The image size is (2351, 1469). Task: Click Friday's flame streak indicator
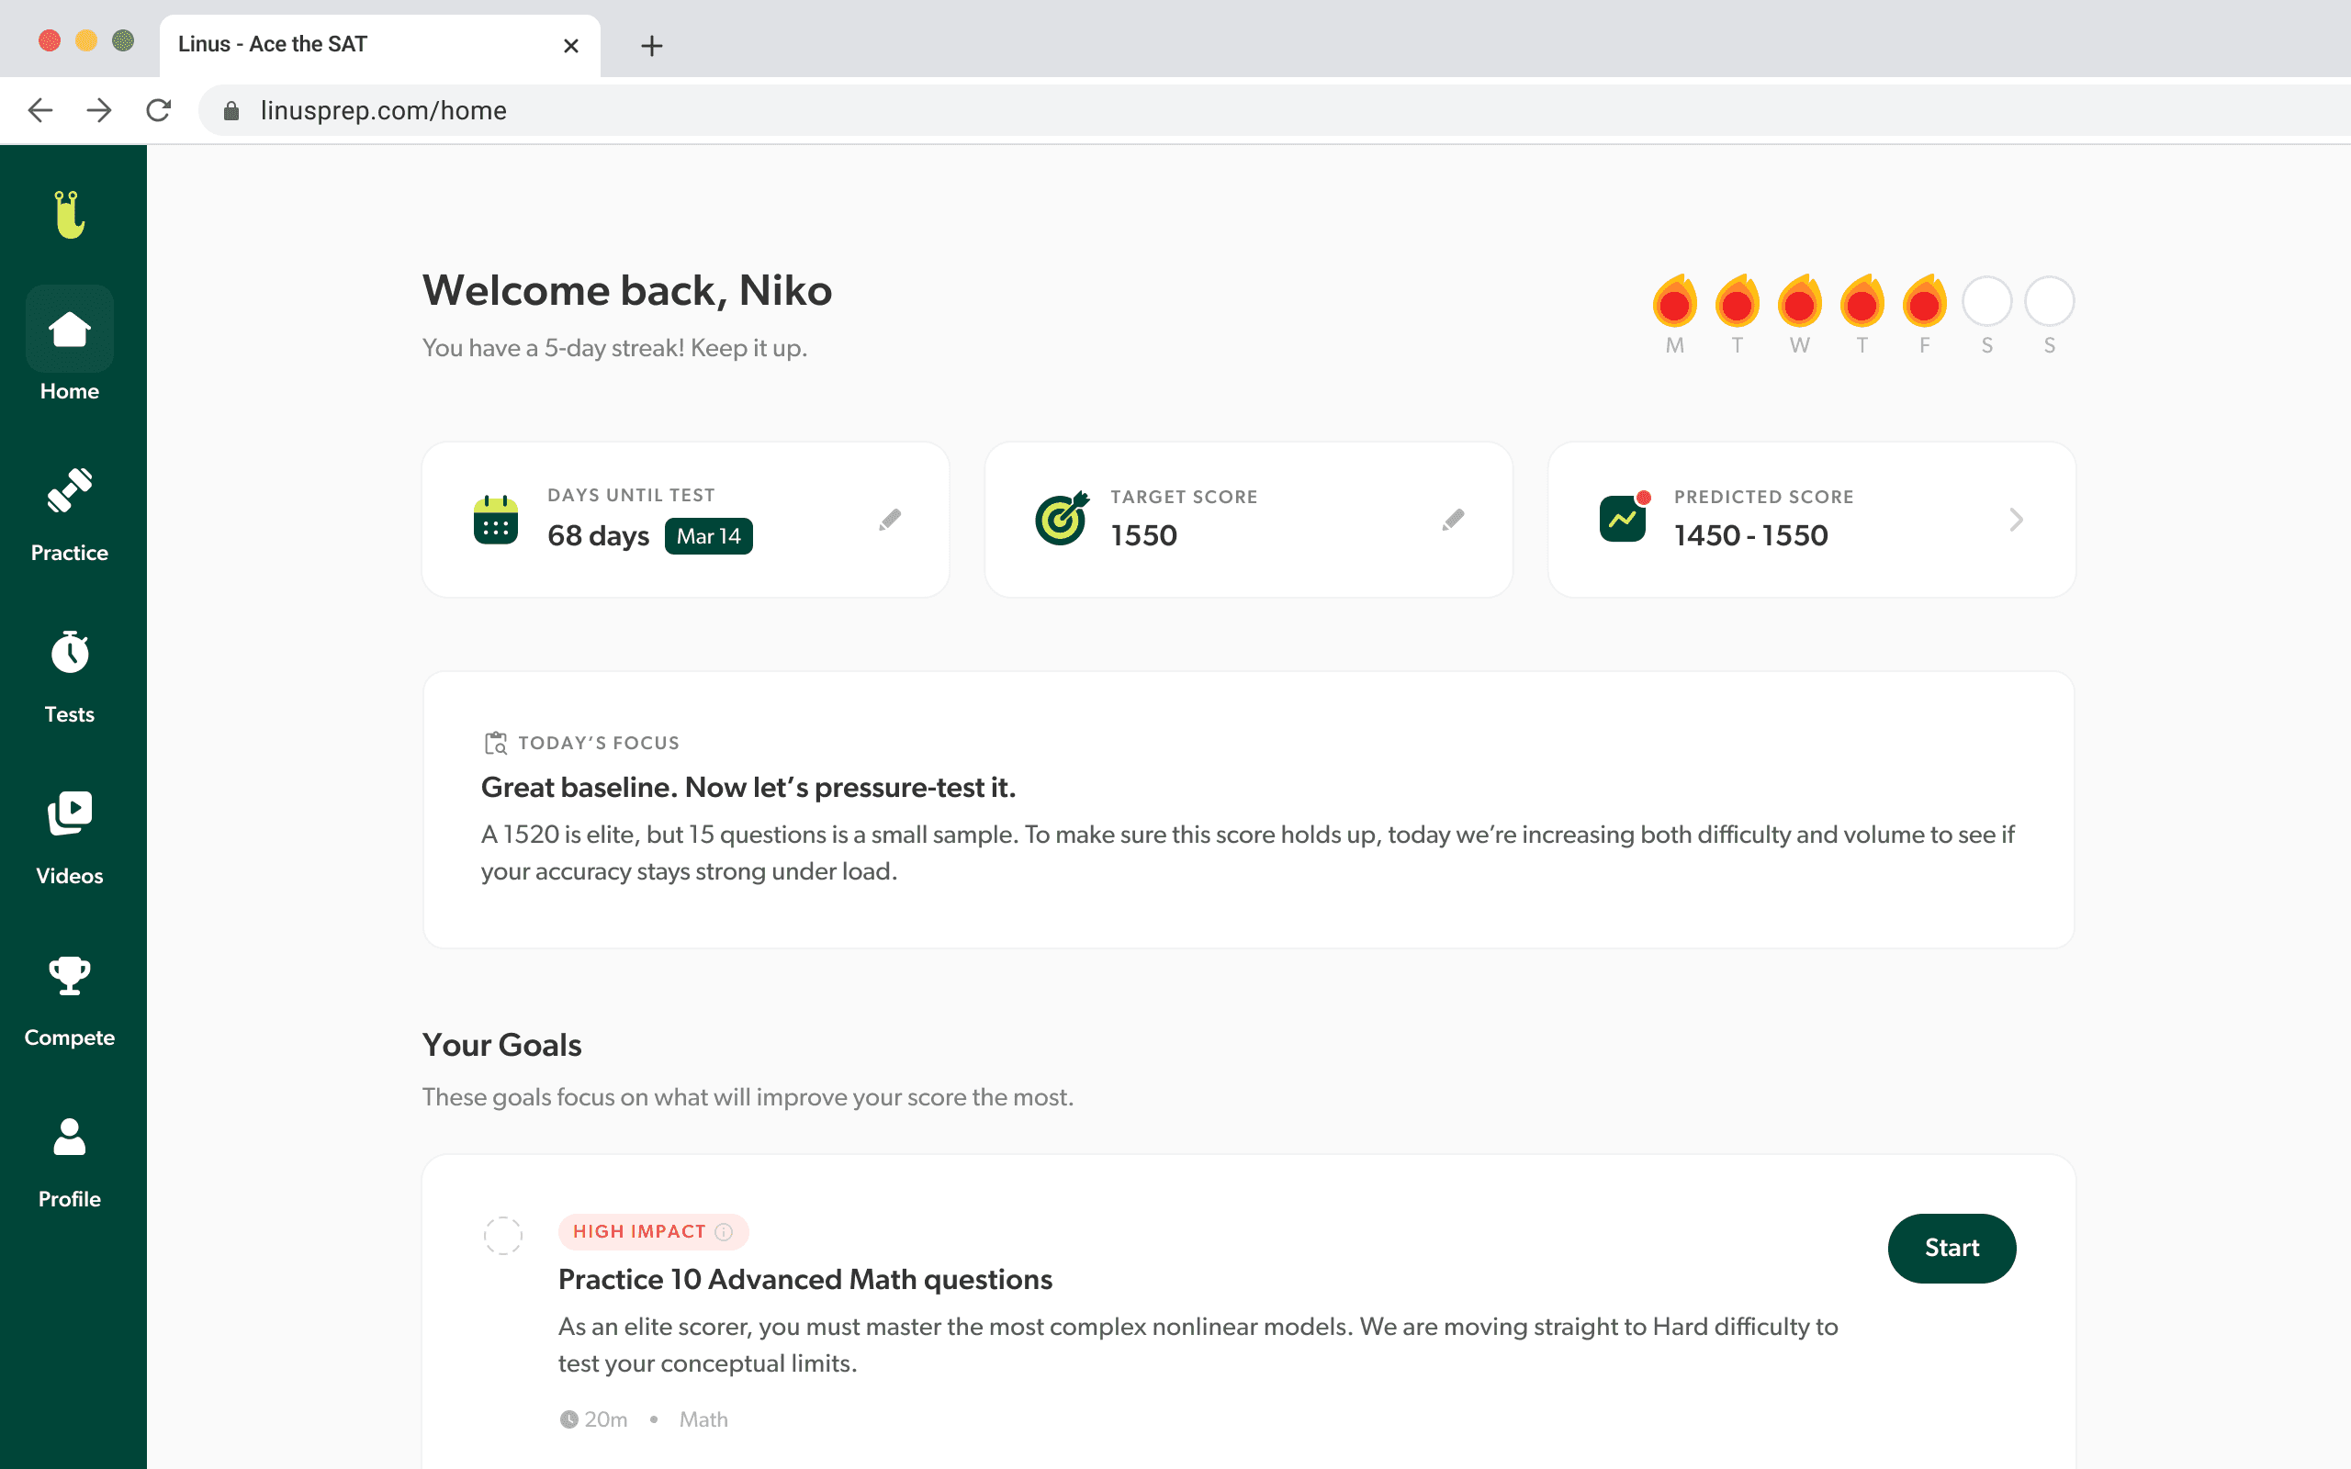1924,302
